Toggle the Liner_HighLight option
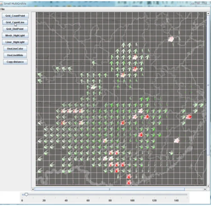This screenshot has height=206, width=211. click(x=15, y=42)
